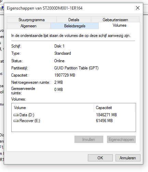The height and width of the screenshot is (172, 148).
Task: Activate the Volumes tab
Action: tap(119, 25)
